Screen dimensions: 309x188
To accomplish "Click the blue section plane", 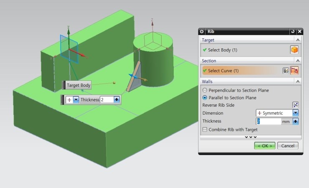I will (69, 49).
